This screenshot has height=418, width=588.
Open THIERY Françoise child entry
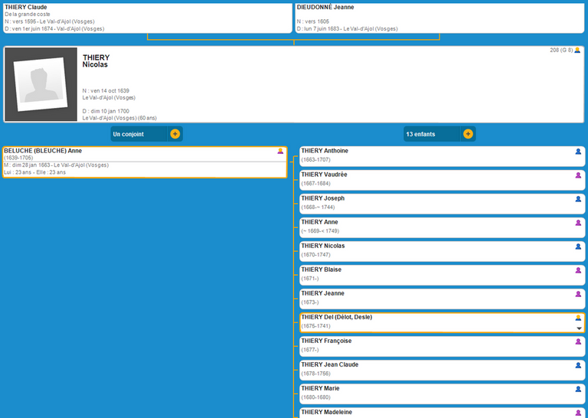pos(326,341)
